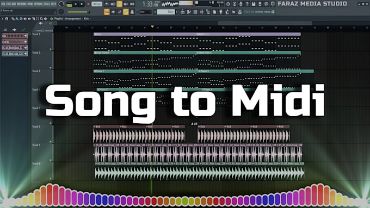Select ES_02_Ride Loop_128 in picker panel
The image size is (370, 208).
(x=15, y=54)
